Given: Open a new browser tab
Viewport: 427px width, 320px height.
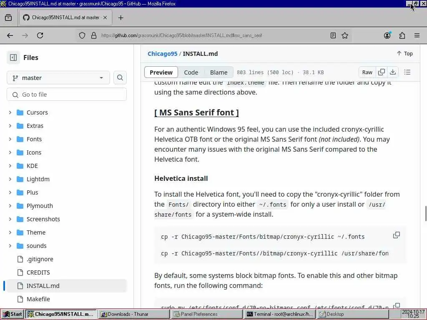Looking at the screenshot, I should [x=121, y=17].
